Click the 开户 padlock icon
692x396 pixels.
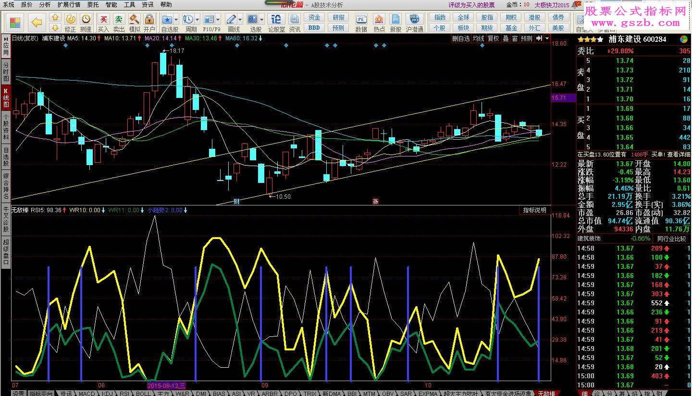click(x=149, y=20)
